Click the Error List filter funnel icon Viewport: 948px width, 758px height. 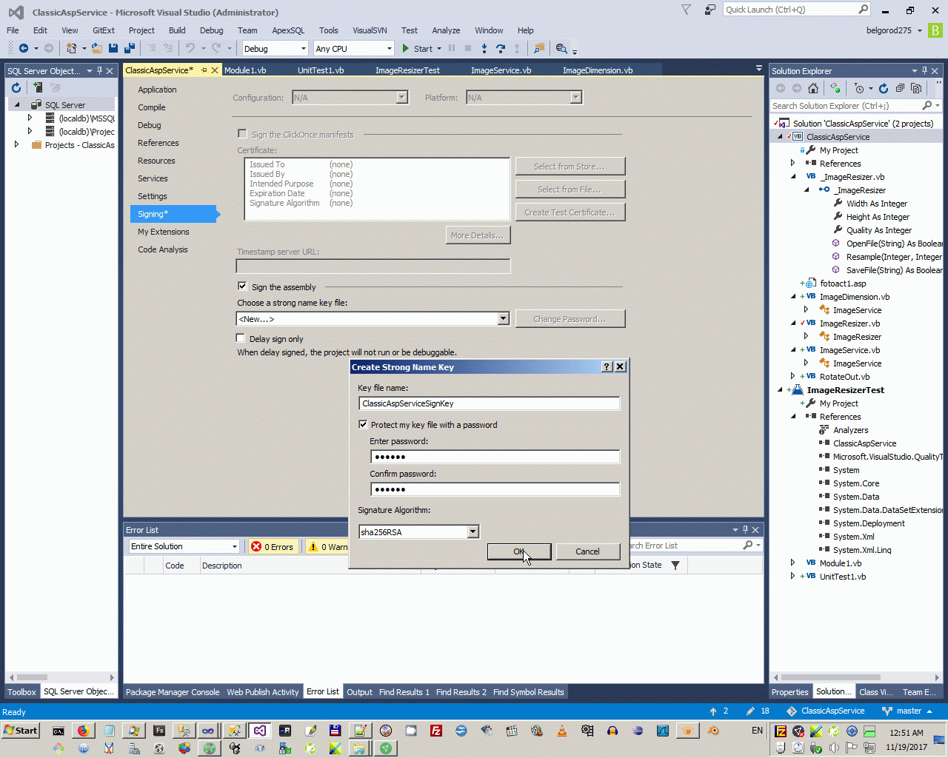(675, 565)
